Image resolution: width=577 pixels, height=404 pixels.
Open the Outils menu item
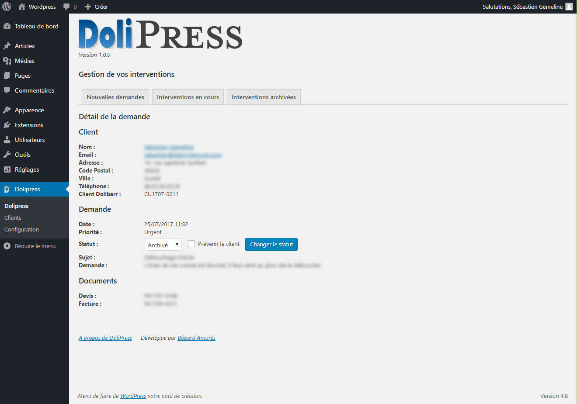(x=35, y=155)
